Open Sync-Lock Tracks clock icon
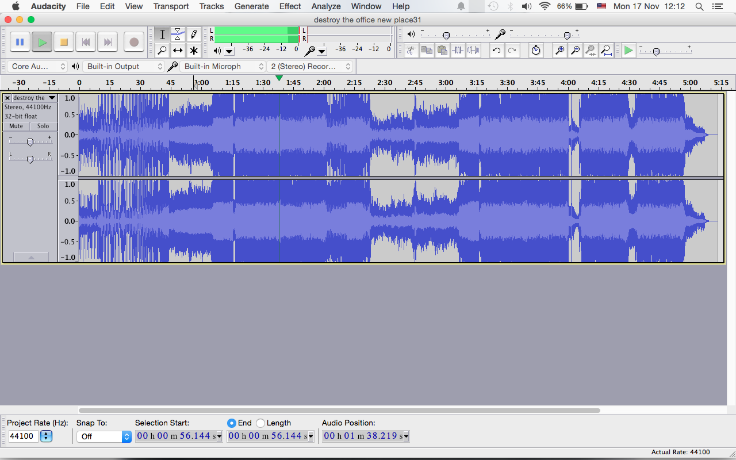 tap(536, 50)
